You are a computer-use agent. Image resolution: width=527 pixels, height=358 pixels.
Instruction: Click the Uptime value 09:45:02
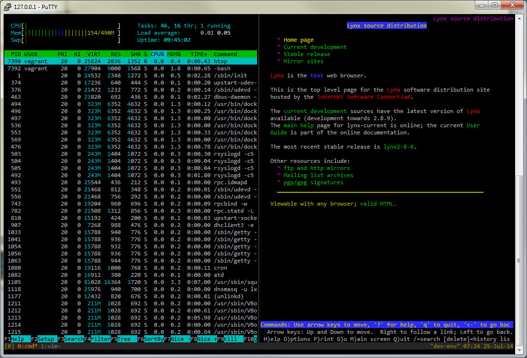point(177,40)
